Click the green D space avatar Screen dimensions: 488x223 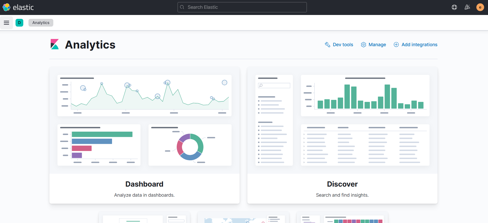point(19,23)
